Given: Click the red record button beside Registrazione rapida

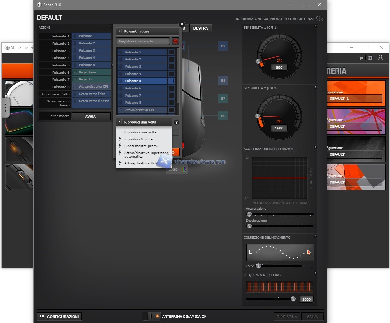Looking at the screenshot, I should pyautogui.click(x=176, y=41).
